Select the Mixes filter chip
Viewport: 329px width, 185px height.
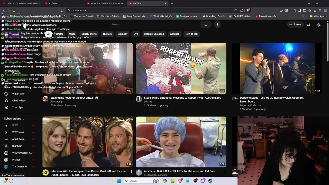72,34
